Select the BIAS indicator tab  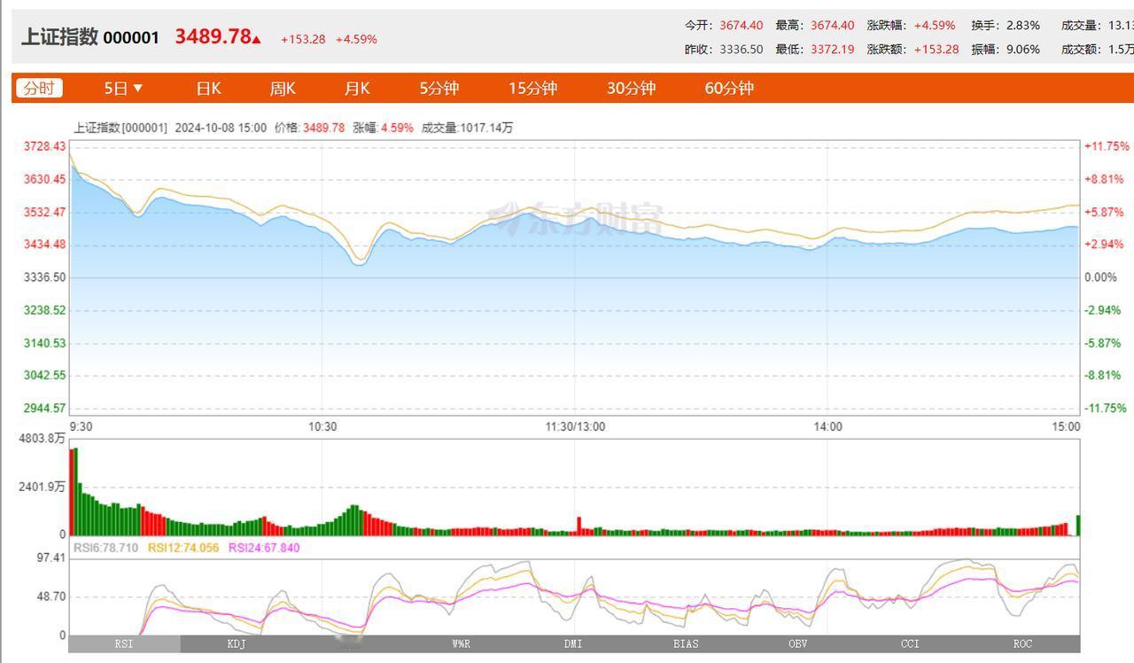coord(686,644)
